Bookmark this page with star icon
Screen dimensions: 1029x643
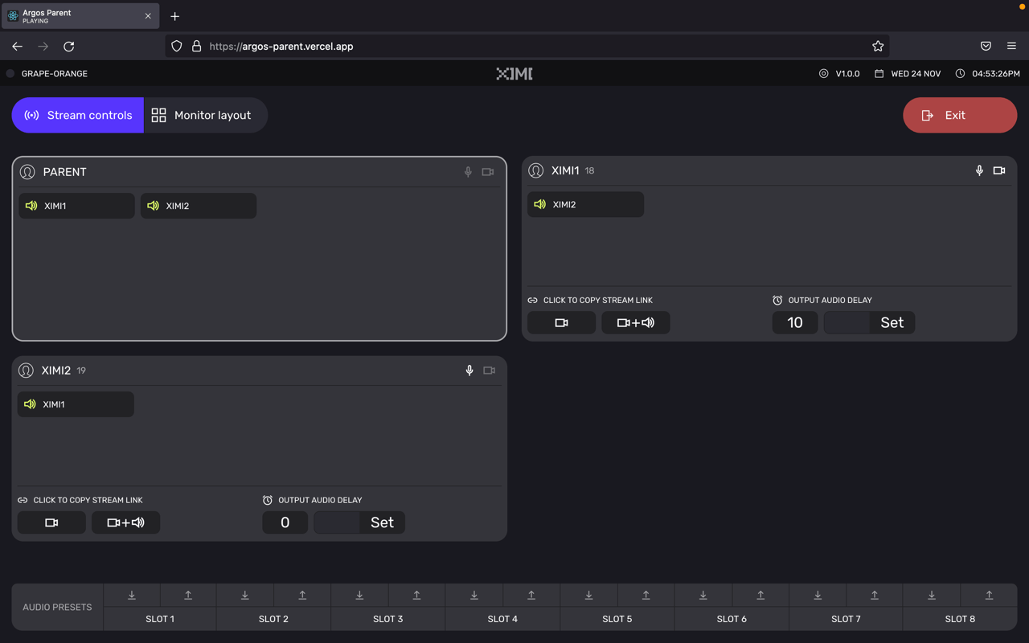[878, 47]
